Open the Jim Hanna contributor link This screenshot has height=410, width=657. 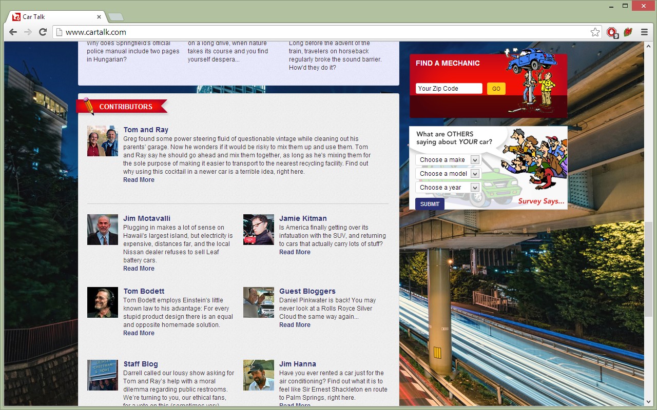298,364
